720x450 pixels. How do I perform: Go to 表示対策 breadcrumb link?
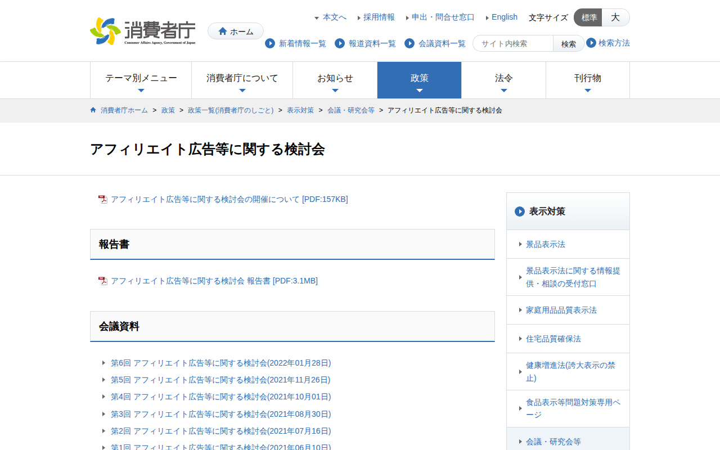(x=300, y=110)
